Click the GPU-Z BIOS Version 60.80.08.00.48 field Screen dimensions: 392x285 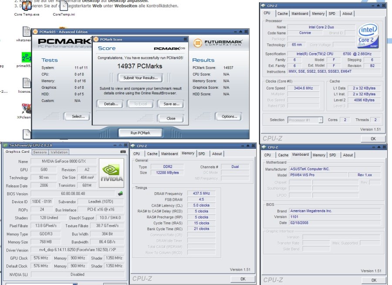[73, 194]
